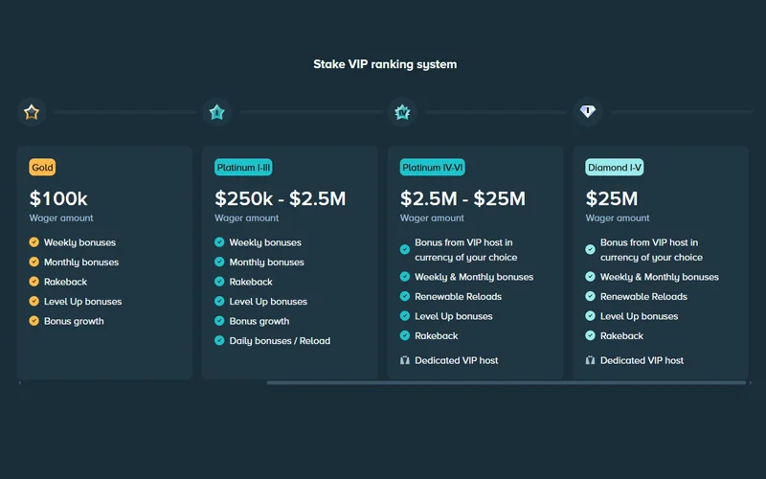
Task: Click Level Up bonuses text in Platinum I-III card
Action: (x=268, y=302)
